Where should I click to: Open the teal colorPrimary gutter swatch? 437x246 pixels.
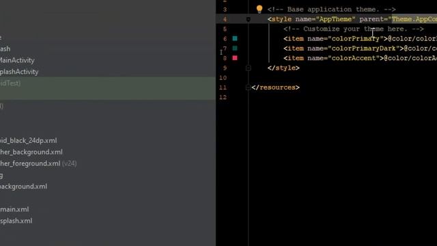pos(235,38)
